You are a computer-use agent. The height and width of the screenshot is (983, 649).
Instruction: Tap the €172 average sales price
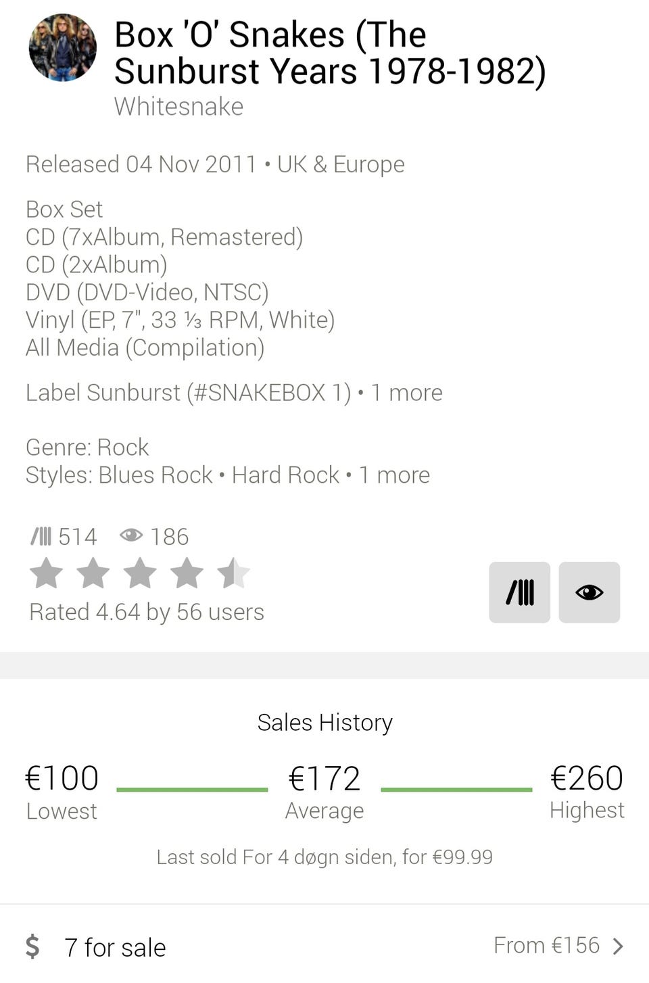pyautogui.click(x=324, y=778)
